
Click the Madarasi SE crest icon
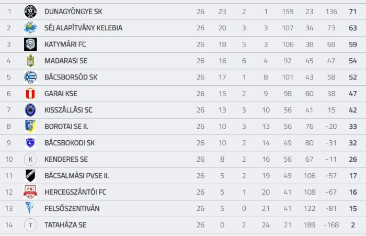[x=30, y=61]
